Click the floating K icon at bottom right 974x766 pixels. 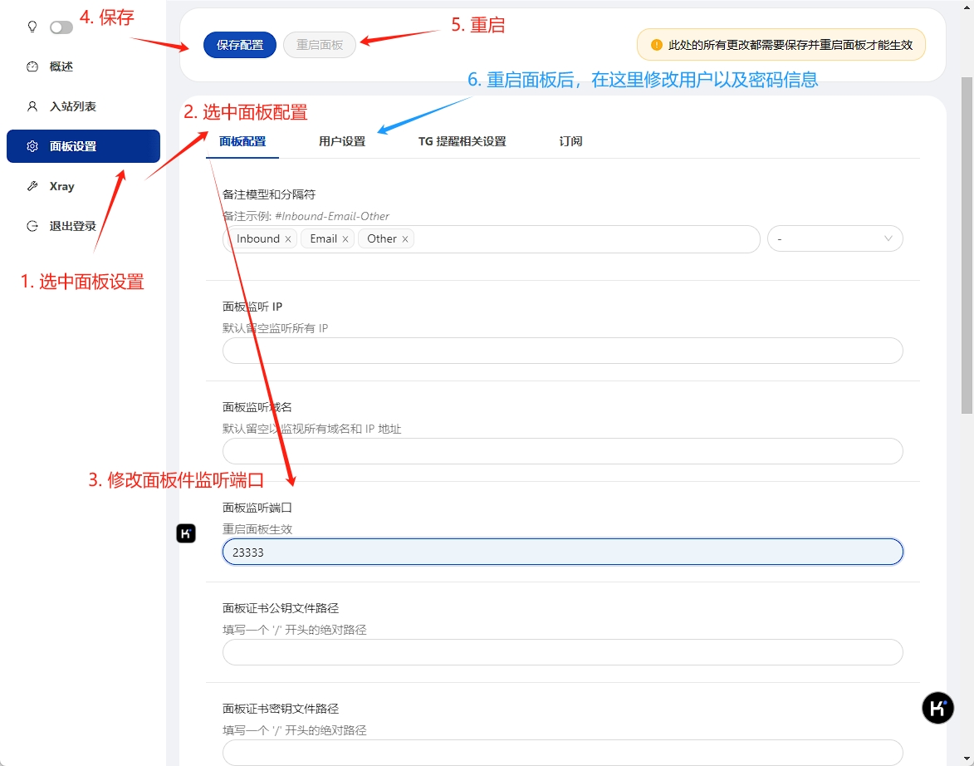pyautogui.click(x=938, y=708)
